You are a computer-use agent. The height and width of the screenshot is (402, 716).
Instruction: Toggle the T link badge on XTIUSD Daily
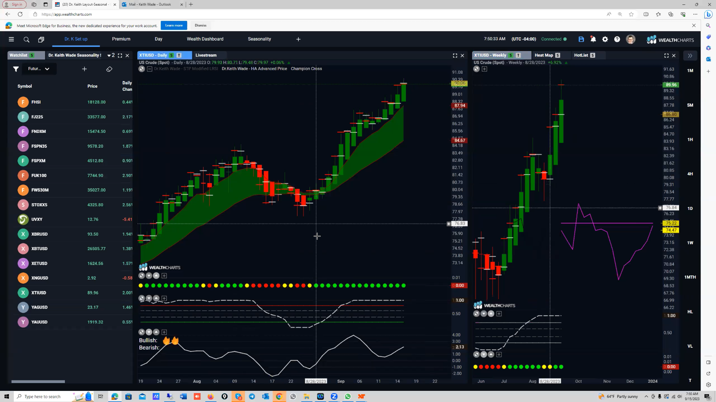click(179, 55)
